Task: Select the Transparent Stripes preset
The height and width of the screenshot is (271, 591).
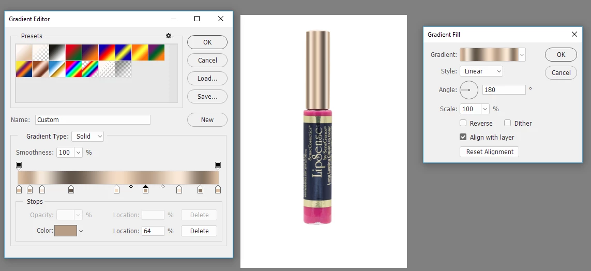Action: (x=107, y=69)
